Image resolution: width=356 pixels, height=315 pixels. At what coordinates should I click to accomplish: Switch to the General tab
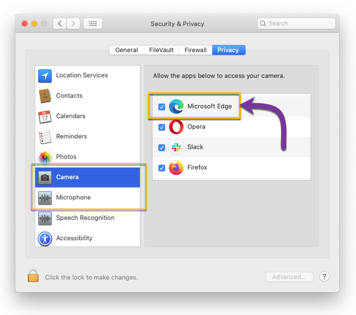(126, 50)
